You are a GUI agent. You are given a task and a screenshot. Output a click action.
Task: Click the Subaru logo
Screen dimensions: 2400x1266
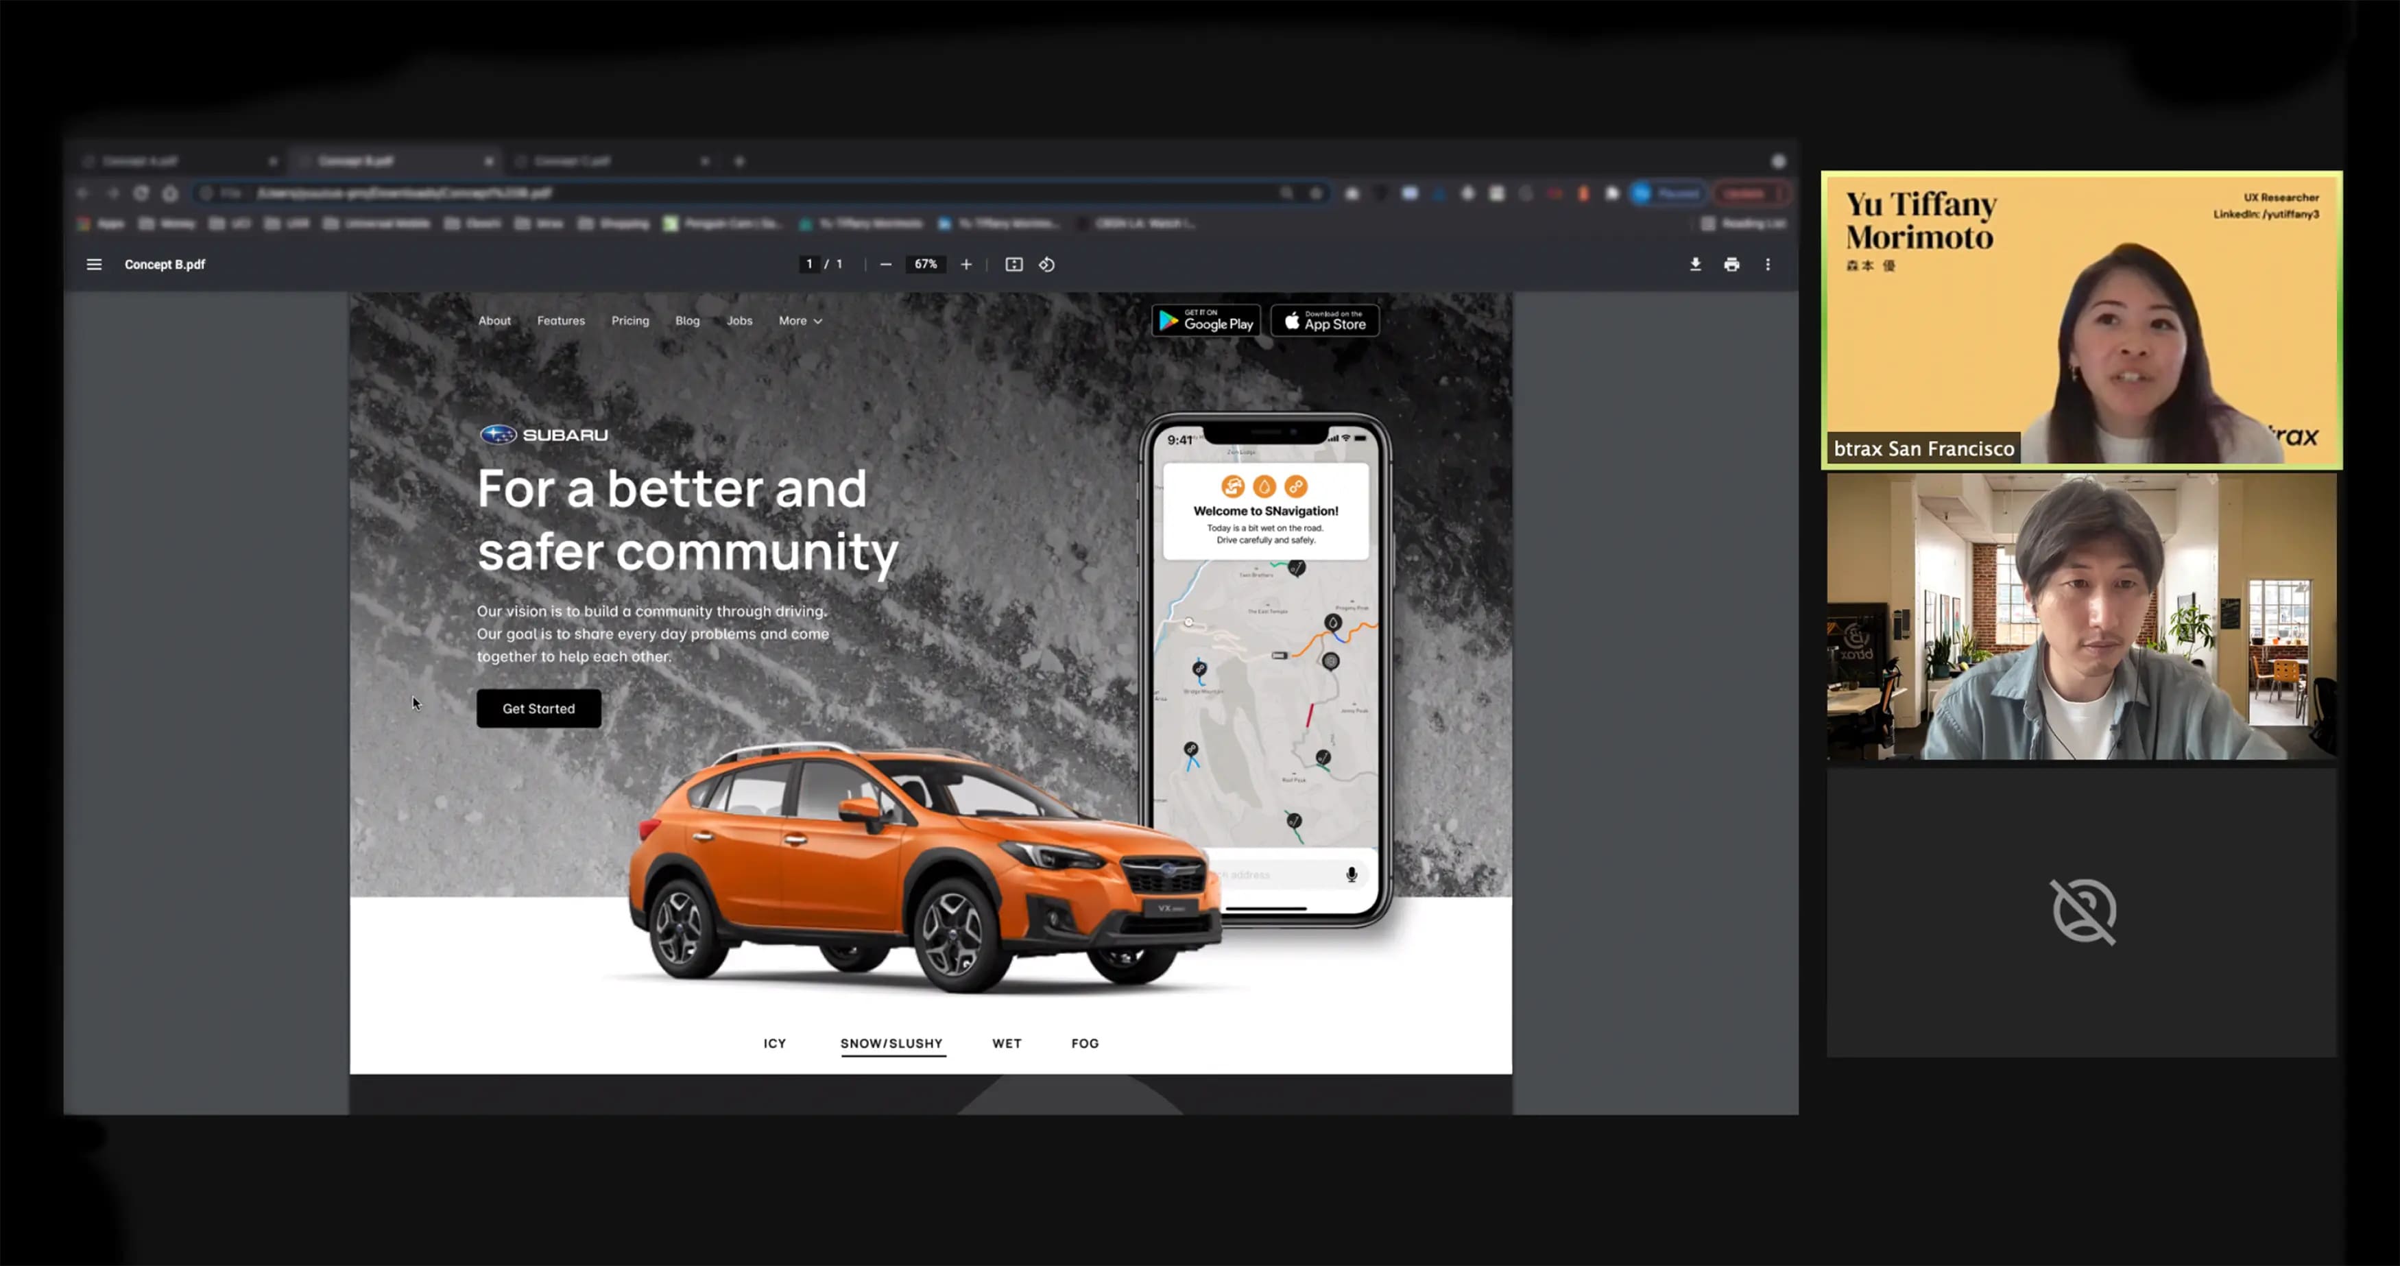544,434
